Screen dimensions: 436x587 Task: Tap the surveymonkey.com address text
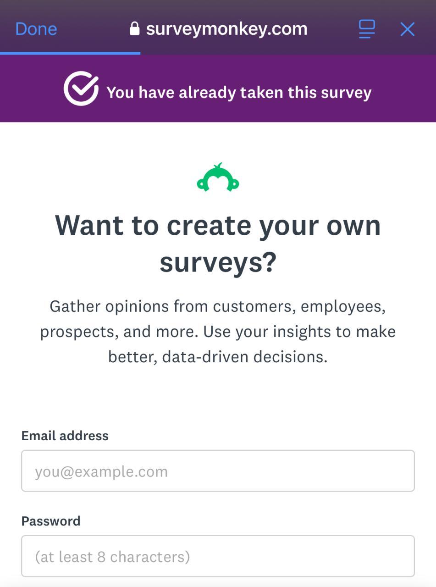pyautogui.click(x=226, y=29)
